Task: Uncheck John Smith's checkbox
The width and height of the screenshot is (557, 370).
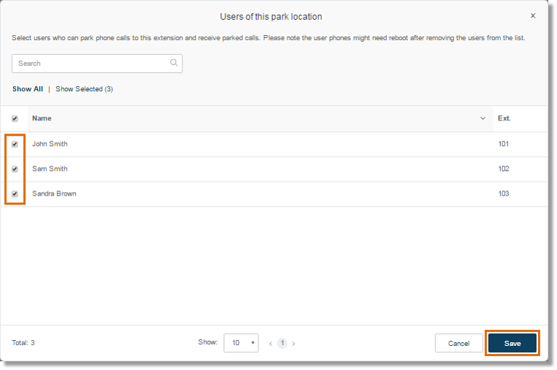Action: [x=15, y=144]
